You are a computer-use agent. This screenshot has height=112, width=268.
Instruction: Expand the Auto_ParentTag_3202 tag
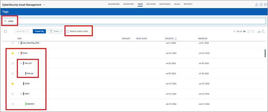[19, 43]
